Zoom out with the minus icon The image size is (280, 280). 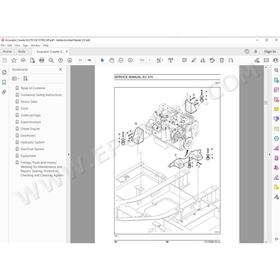coord(121,60)
